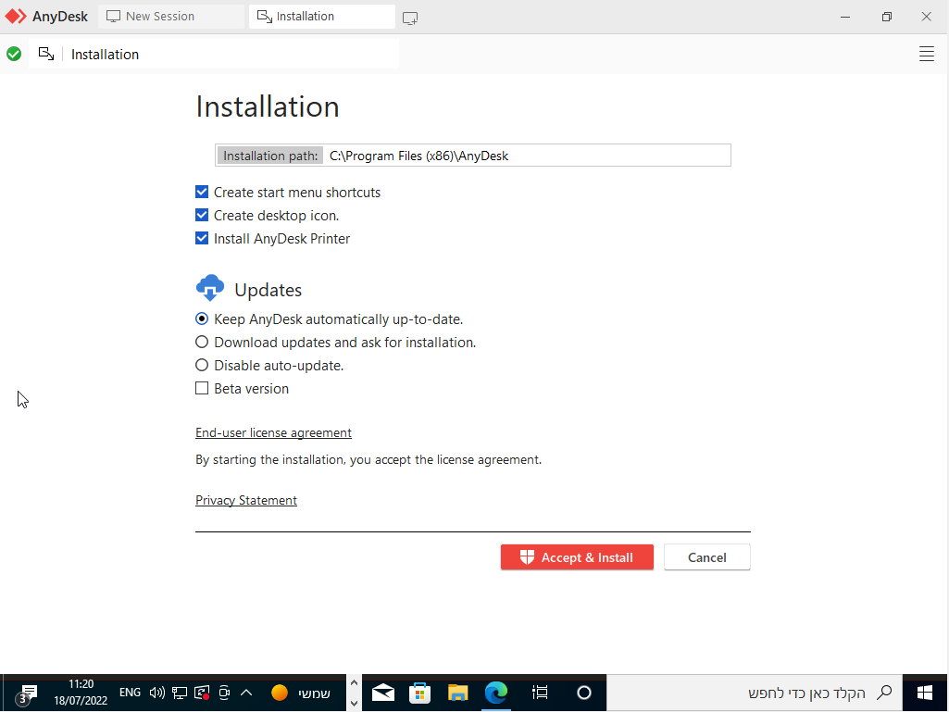Open Microsoft Edge from the taskbar
The width and height of the screenshot is (949, 712).
(x=496, y=693)
